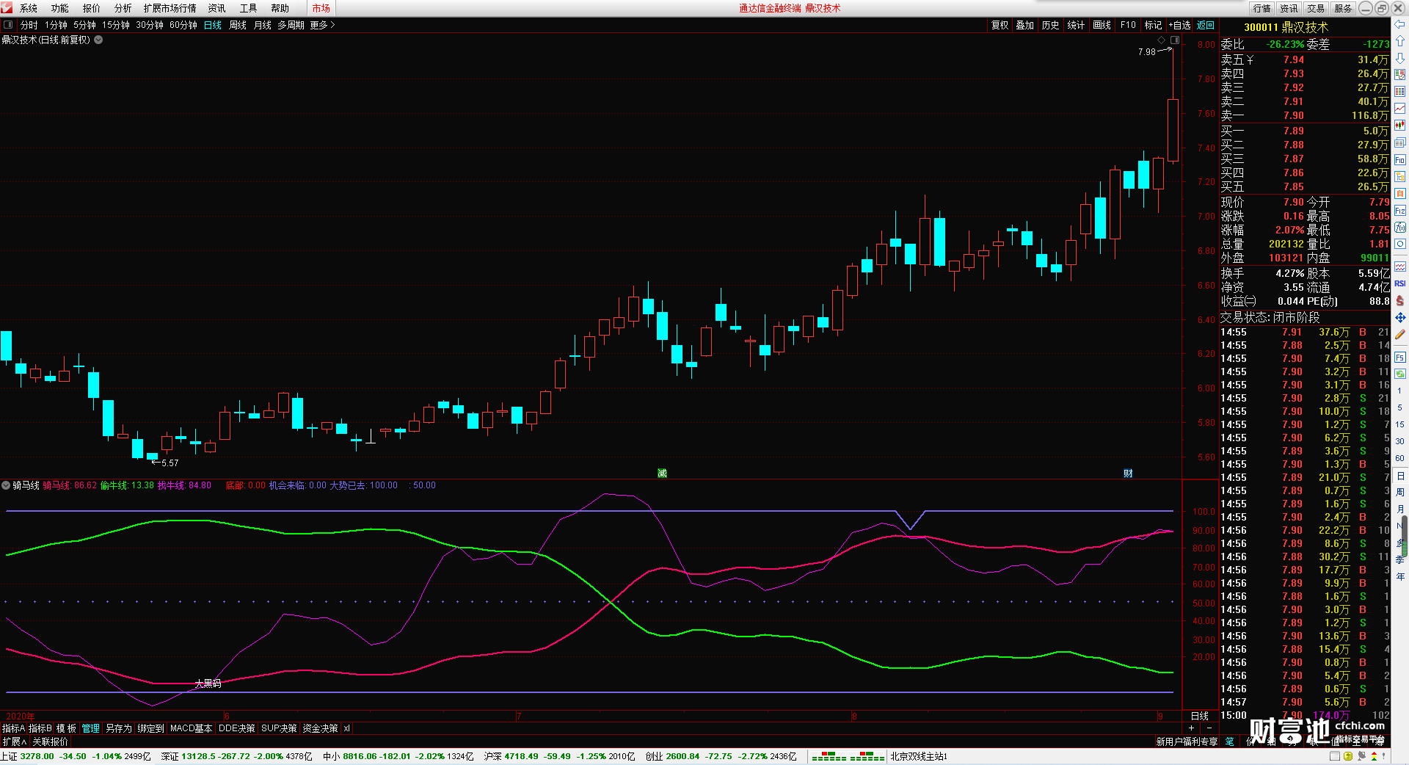Screen dimensions: 1409x765
Task: Click the back arrow icon in right sidebar
Action: pyautogui.click(x=1400, y=25)
